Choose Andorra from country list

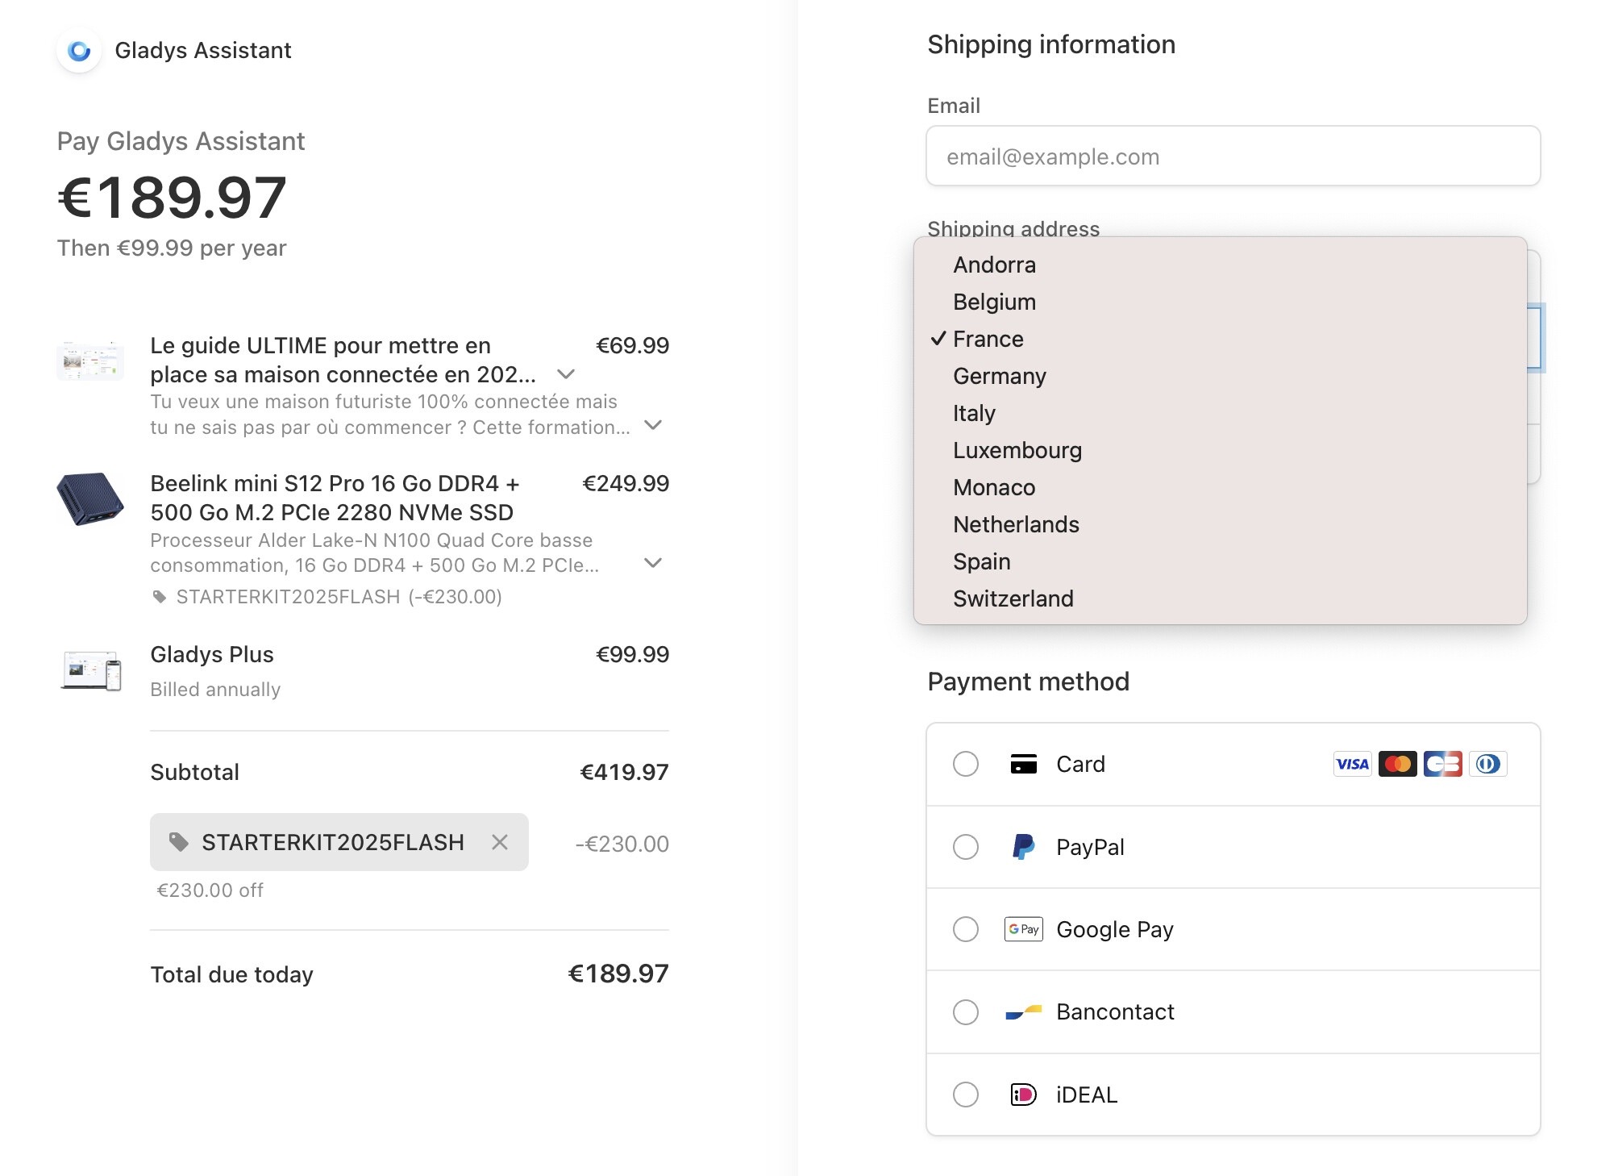pyautogui.click(x=1220, y=265)
